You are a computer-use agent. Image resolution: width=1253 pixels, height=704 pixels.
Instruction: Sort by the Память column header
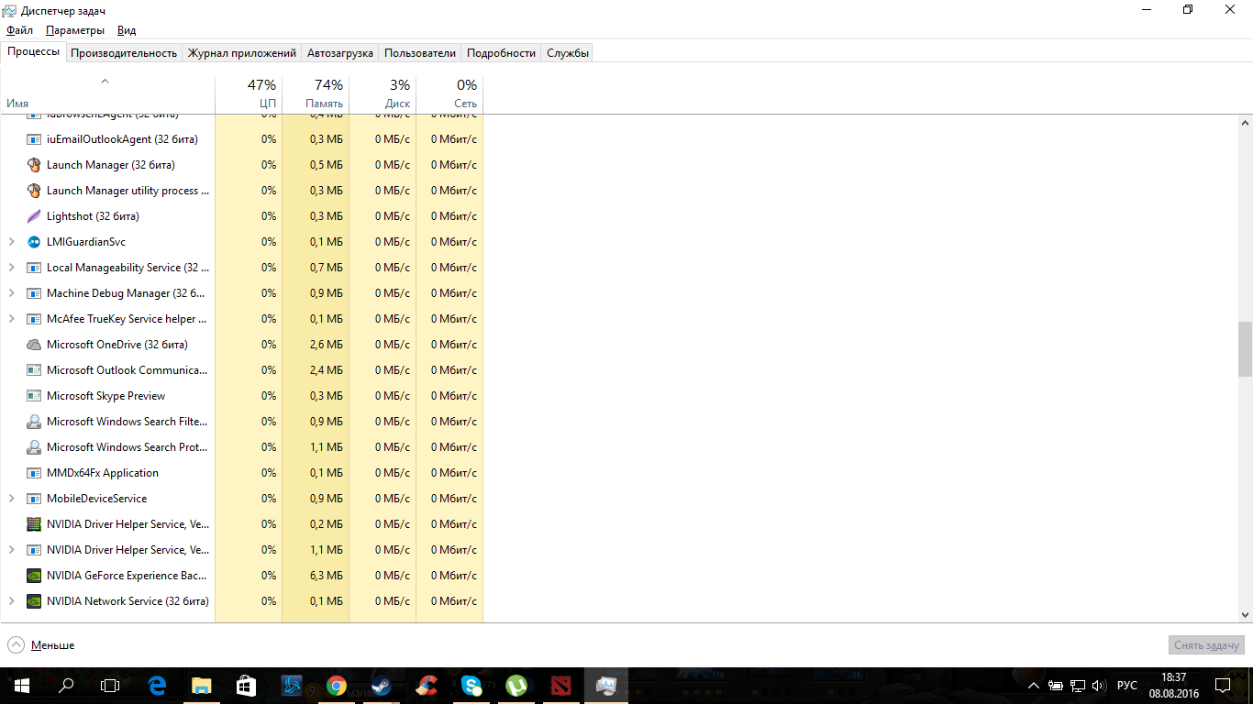pyautogui.click(x=316, y=93)
